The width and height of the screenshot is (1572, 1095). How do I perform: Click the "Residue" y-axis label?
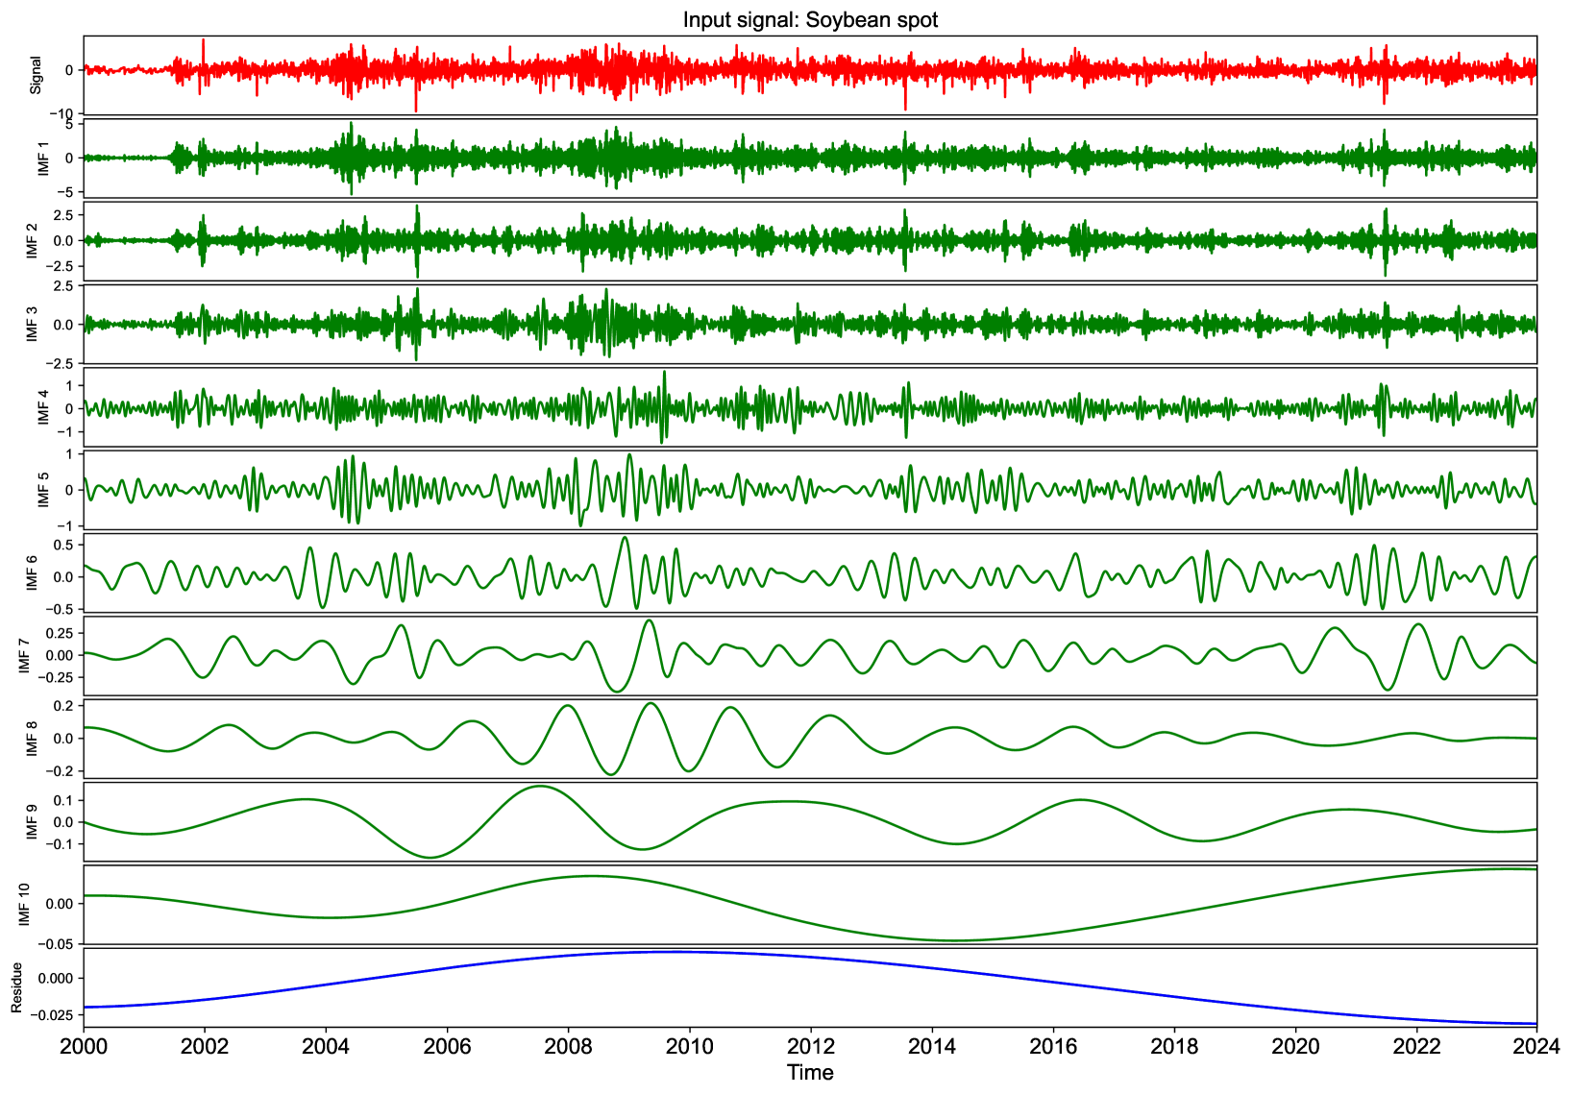tap(16, 987)
